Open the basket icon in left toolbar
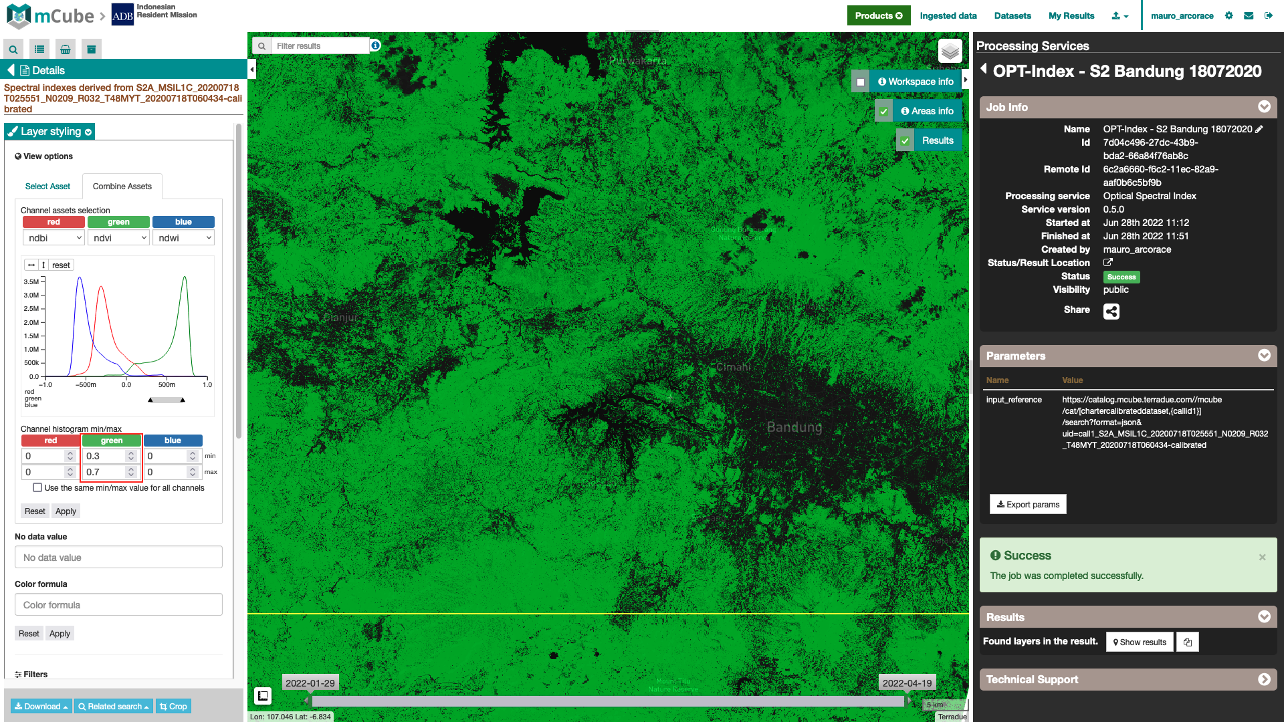This screenshot has width=1284, height=722. pos(66,49)
